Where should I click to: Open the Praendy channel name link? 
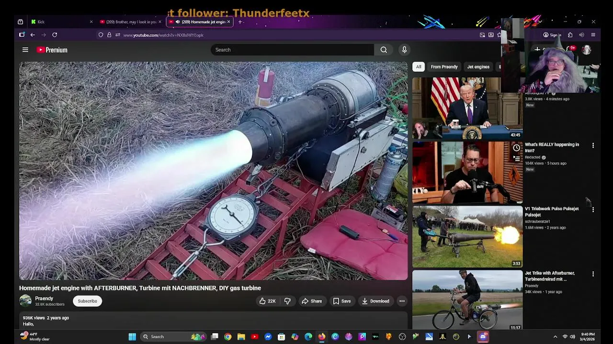click(x=44, y=299)
